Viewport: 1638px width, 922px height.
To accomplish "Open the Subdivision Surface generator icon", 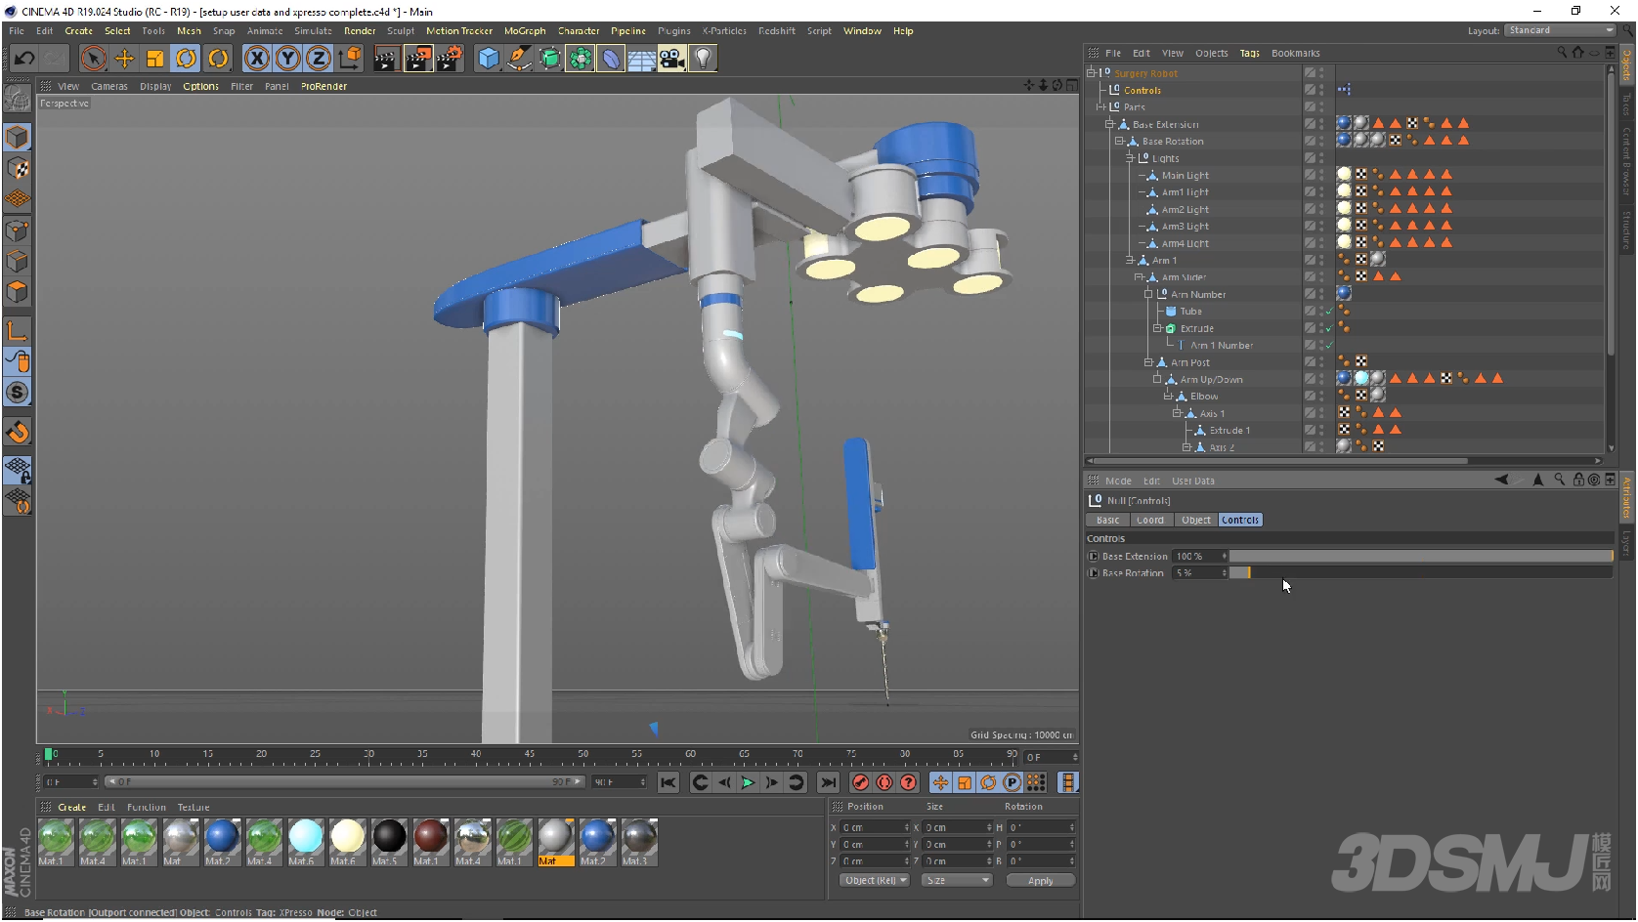I will coord(550,59).
